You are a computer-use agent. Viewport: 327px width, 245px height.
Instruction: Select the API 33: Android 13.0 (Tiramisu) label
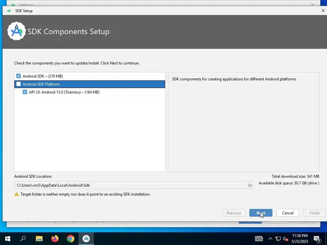coord(64,92)
